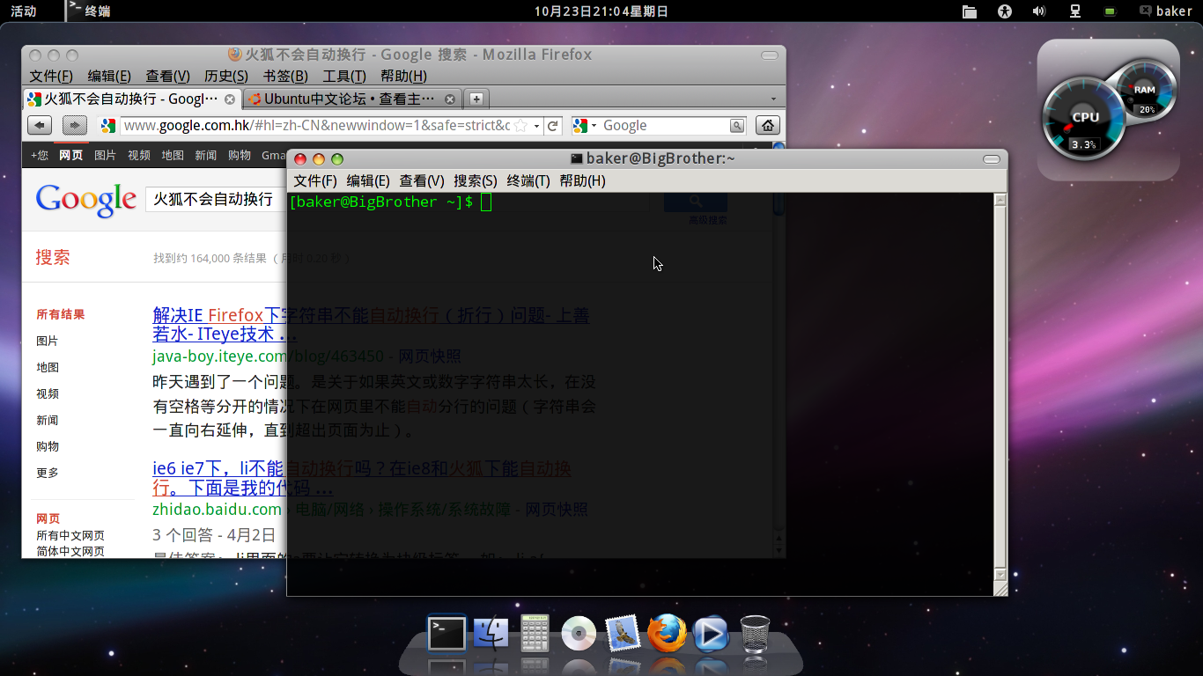This screenshot has width=1203, height=676.
Task: Click the CPU gauge widget
Action: [x=1083, y=120]
